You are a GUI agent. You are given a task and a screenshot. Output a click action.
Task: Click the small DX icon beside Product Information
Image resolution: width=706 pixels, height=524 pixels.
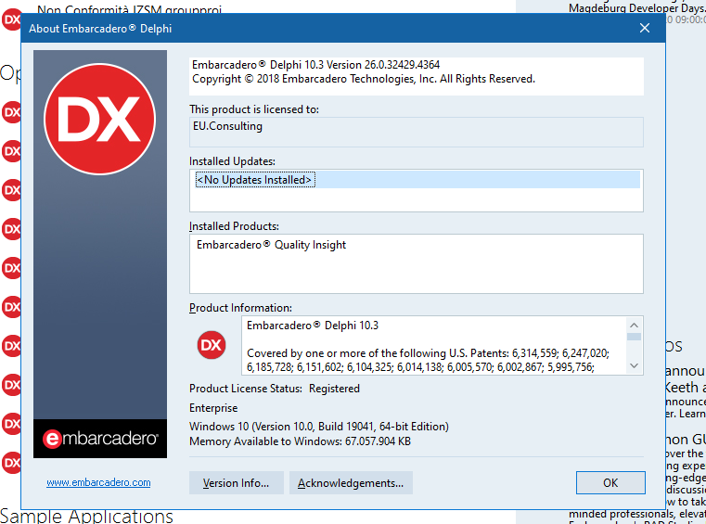(x=212, y=345)
